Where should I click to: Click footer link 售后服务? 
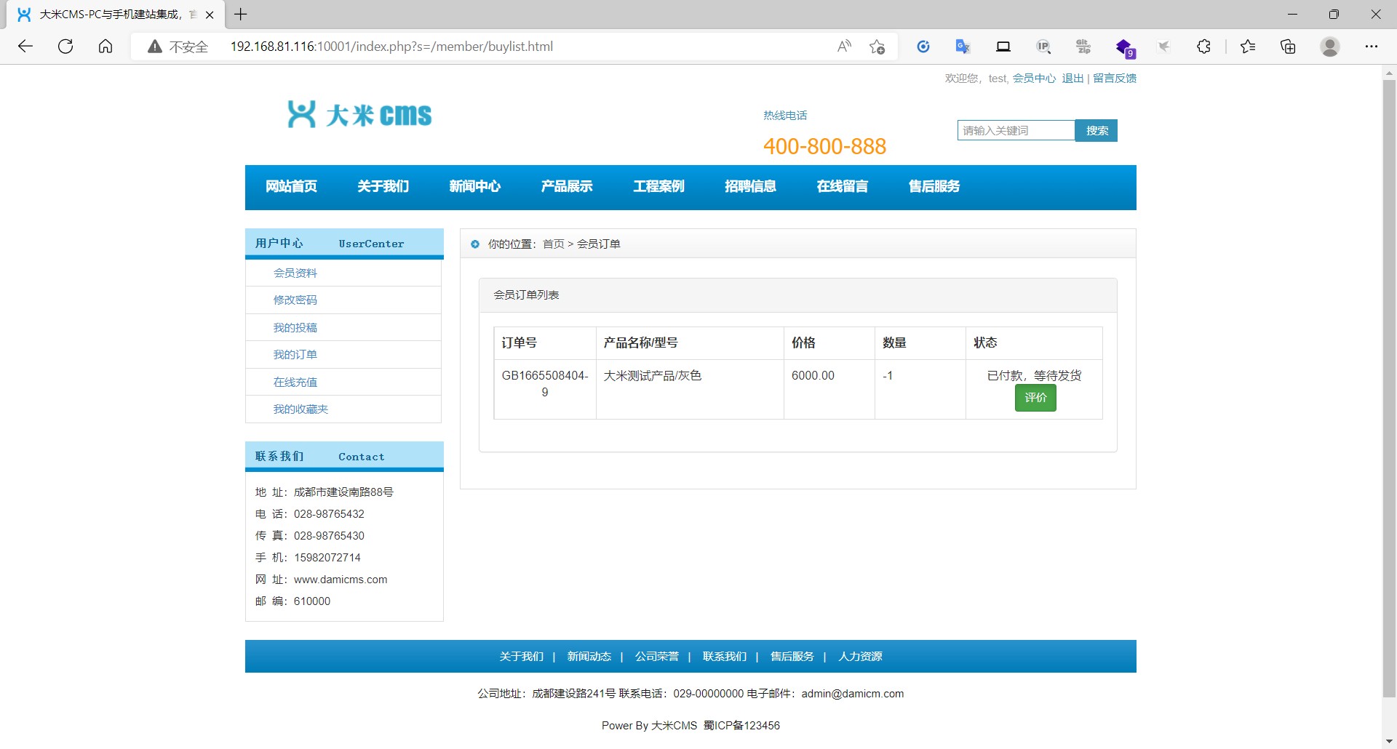[x=792, y=657]
